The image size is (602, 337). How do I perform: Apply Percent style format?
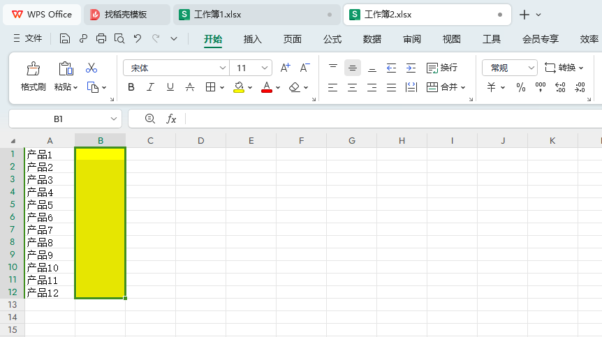521,87
